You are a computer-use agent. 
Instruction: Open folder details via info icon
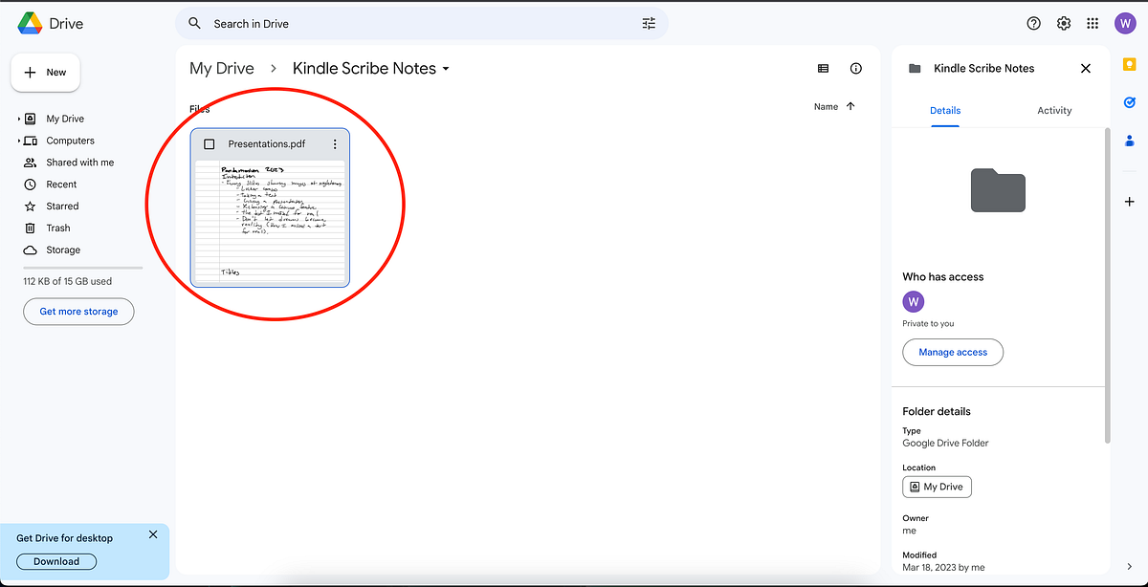pos(855,68)
